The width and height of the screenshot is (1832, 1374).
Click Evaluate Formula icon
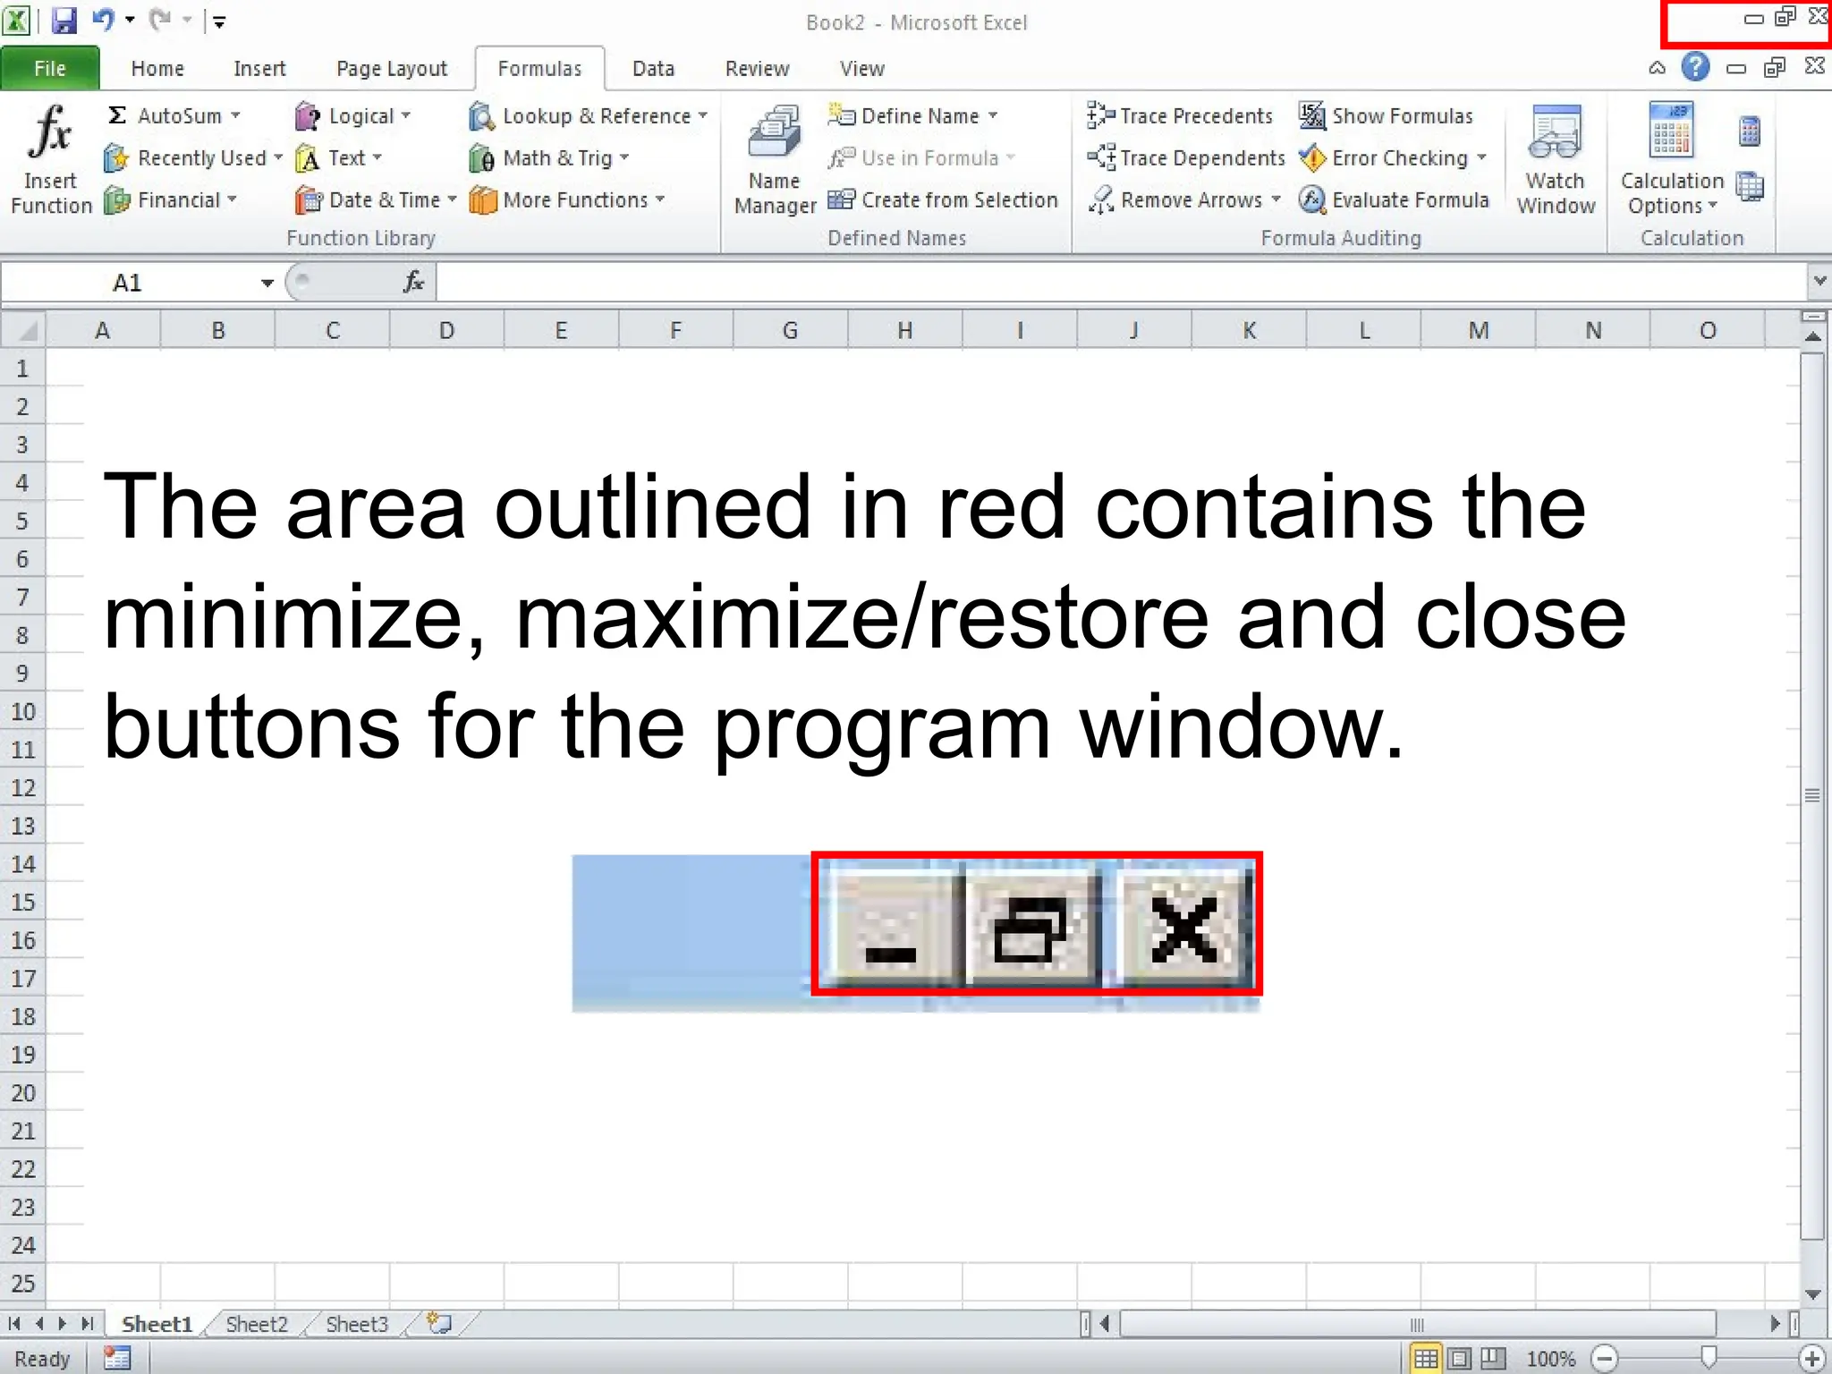[x=1311, y=199]
